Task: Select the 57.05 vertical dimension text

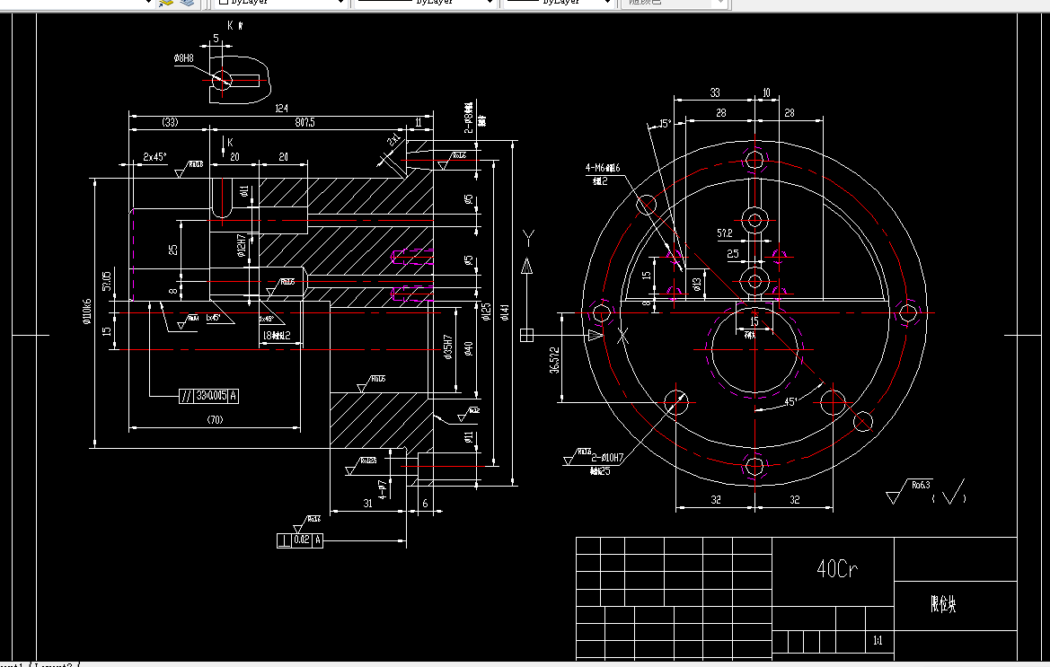Action: (x=107, y=281)
